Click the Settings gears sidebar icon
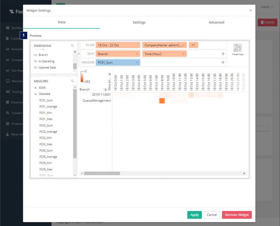This screenshot has height=226, width=280. point(8,92)
